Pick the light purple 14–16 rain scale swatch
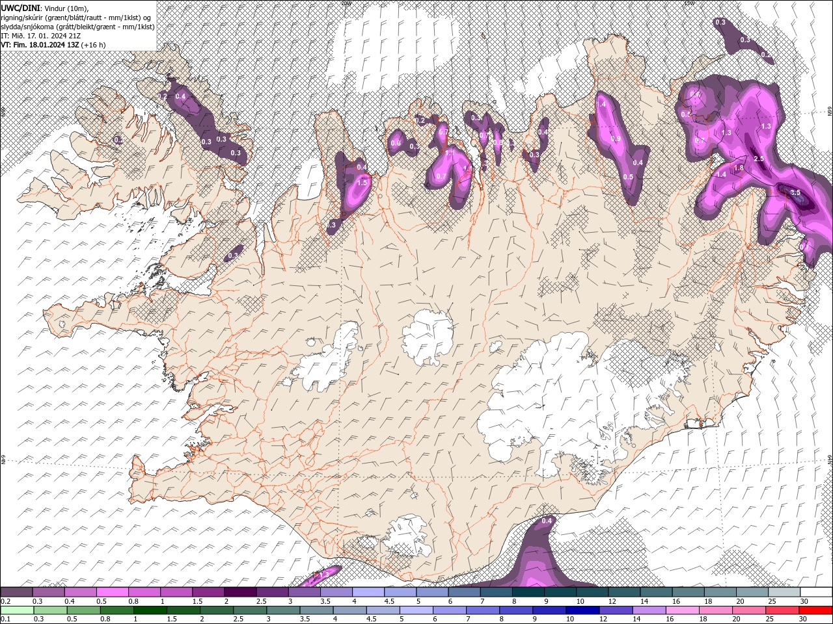This screenshot has width=833, height=624. click(649, 610)
